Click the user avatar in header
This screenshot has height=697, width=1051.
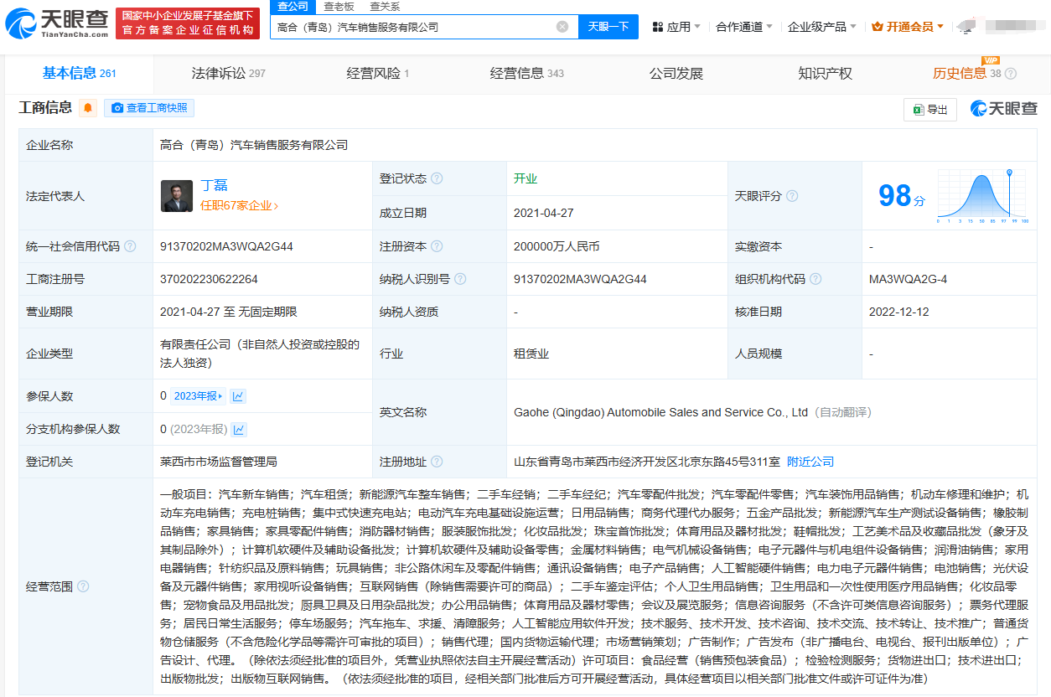coord(966,27)
